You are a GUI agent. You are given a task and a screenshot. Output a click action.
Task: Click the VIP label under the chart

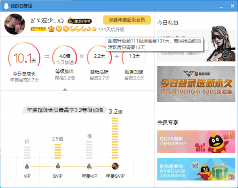coord(27,176)
